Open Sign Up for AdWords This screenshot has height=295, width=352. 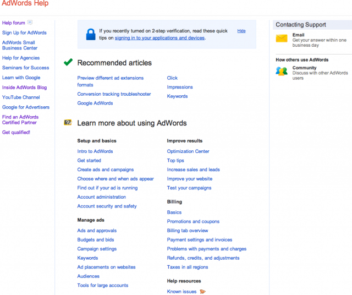tap(24, 33)
